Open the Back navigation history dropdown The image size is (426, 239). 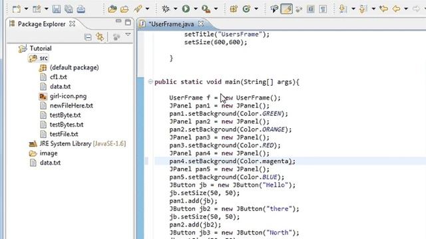[406, 9]
